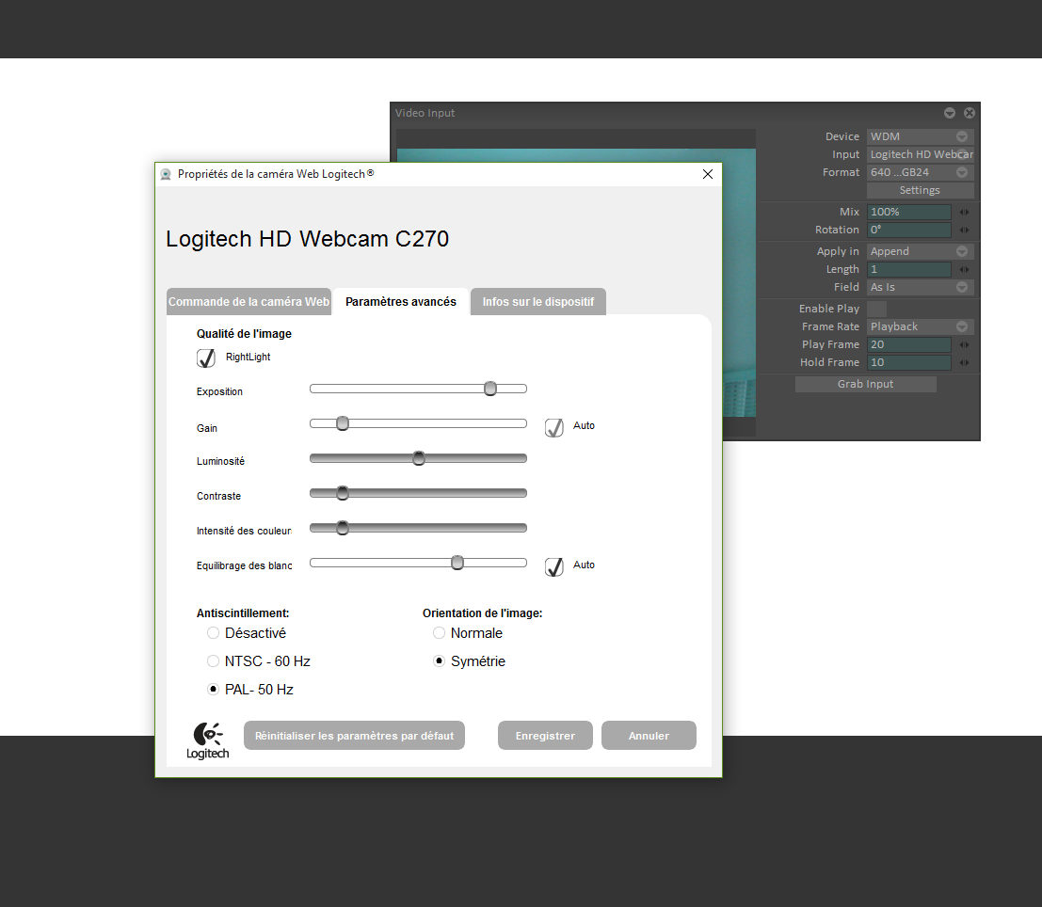The image size is (1042, 907).
Task: Choose NTSC - 60 Hz radio button
Action: [213, 661]
